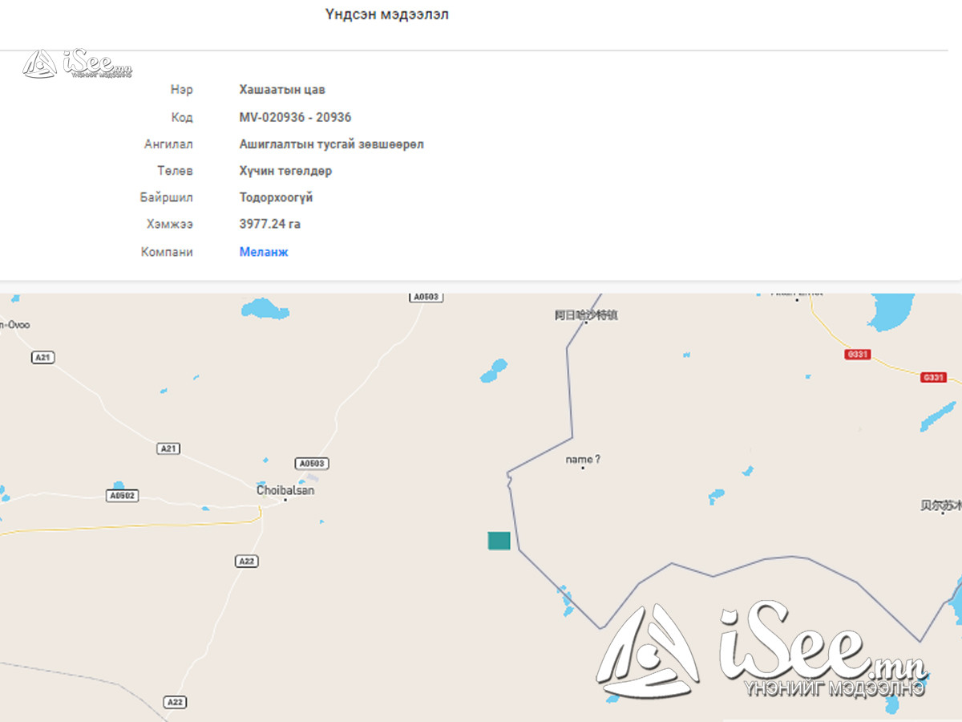Click the A0503 road shield beside Choibalsan
The width and height of the screenshot is (962, 722).
click(313, 464)
